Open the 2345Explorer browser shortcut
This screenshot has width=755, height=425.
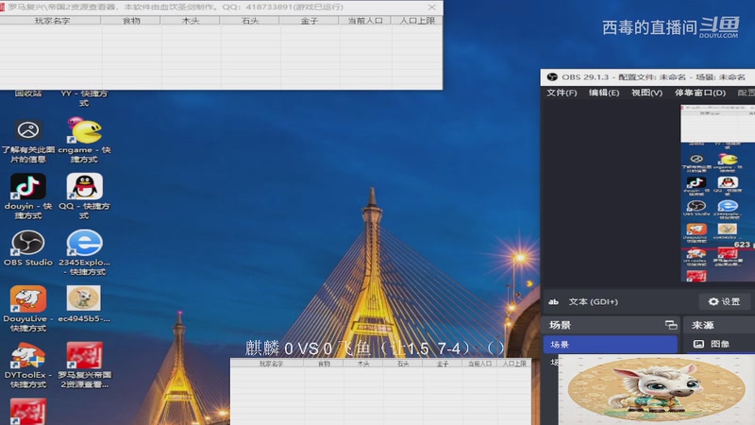[x=84, y=244]
